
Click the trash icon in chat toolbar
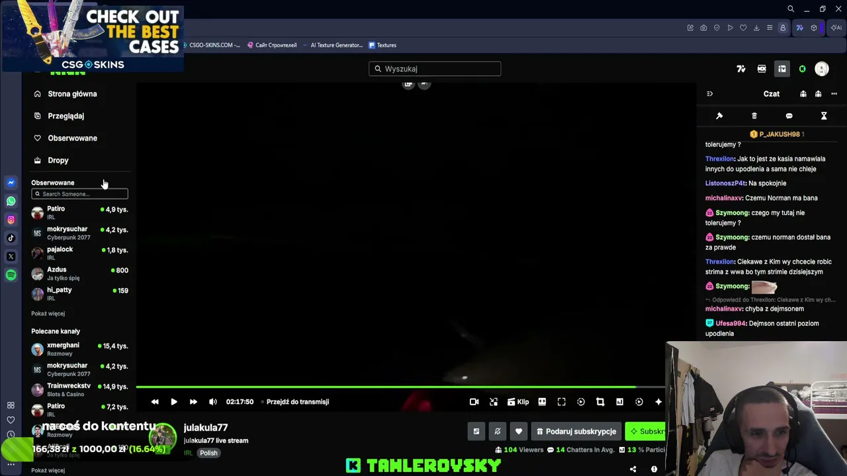(x=754, y=116)
